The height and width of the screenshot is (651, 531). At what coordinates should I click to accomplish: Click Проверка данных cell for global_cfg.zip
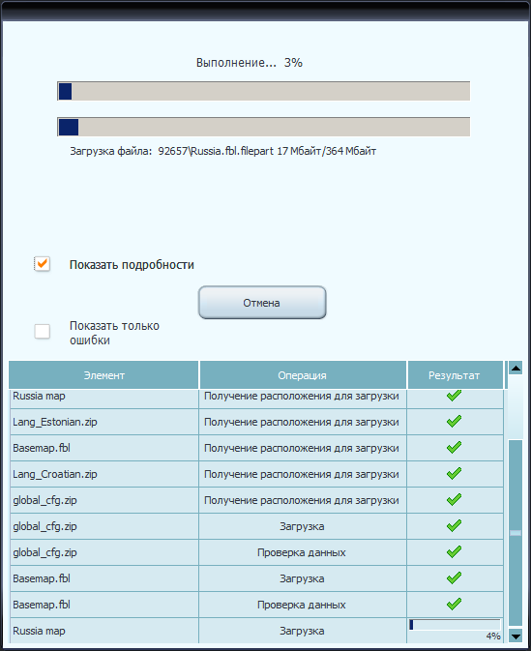[302, 552]
